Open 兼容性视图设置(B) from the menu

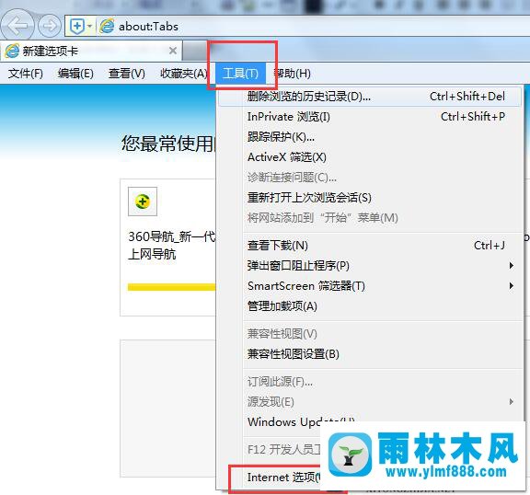(x=370, y=354)
